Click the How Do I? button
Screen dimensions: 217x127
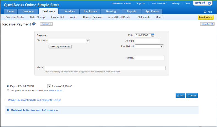pos(207,24)
